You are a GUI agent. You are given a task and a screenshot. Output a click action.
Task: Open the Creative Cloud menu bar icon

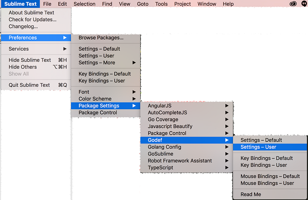pos(293,4)
